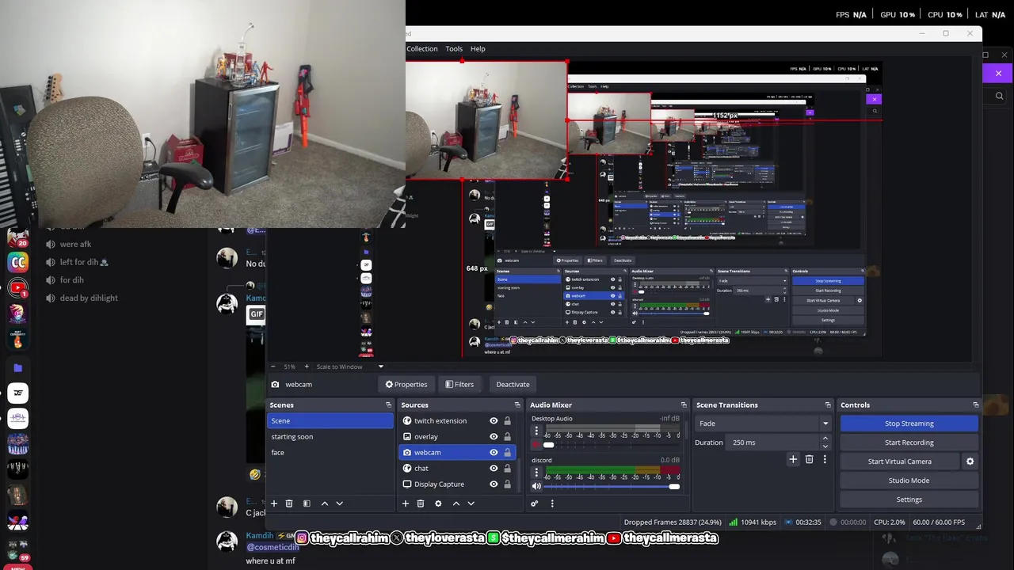Viewport: 1014px width, 570px height.
Task: Open virtual camera settings gear
Action: click(970, 462)
